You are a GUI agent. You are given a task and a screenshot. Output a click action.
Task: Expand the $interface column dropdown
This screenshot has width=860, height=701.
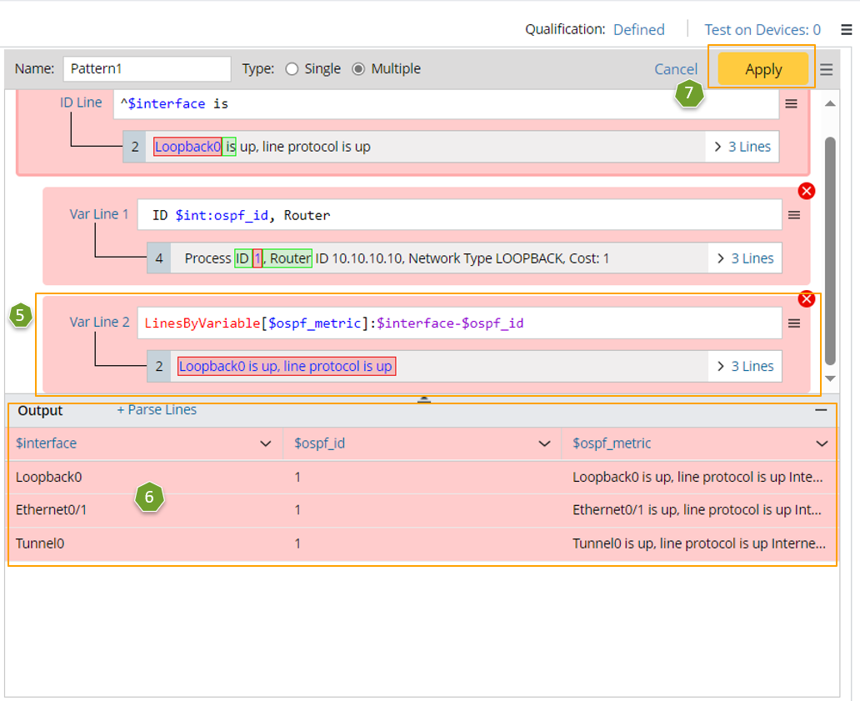coord(266,444)
